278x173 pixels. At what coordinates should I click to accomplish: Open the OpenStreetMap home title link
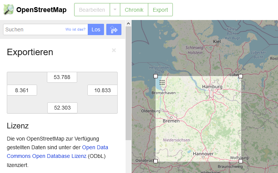point(41,10)
